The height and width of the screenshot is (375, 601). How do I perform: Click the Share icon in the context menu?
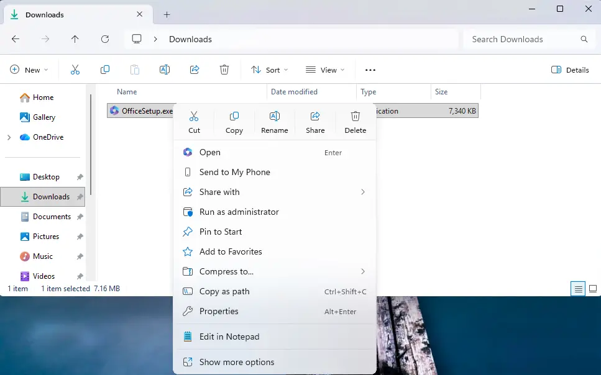point(315,121)
